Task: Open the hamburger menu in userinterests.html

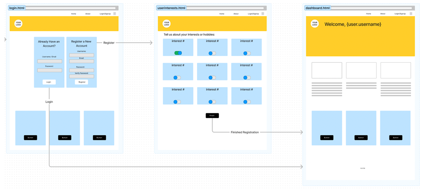Action: [x=263, y=14]
